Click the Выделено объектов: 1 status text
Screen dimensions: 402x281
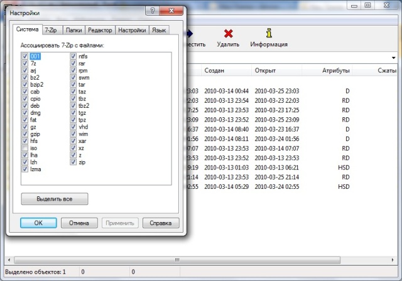(x=35, y=272)
